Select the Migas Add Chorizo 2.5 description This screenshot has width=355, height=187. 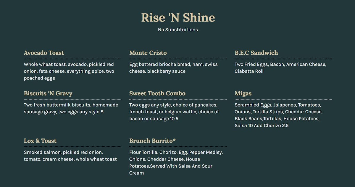coord(279,115)
